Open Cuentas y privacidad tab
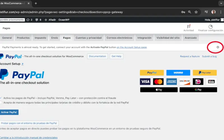The height and width of the screenshot is (140, 224). 88,38
